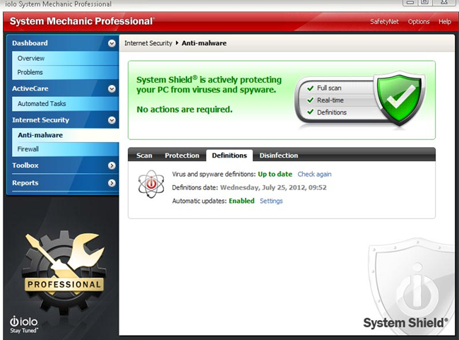Expand the Toolbox section arrow
Viewport: 459px width, 340px height.
(112, 165)
